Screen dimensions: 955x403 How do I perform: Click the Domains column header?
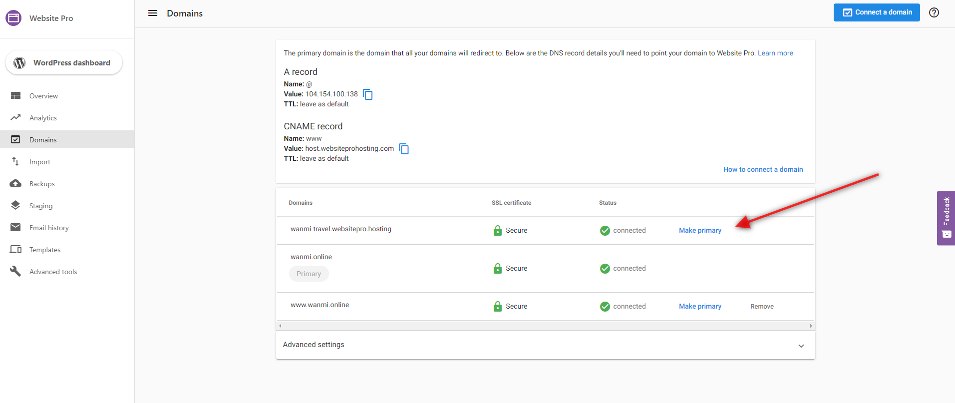(301, 203)
